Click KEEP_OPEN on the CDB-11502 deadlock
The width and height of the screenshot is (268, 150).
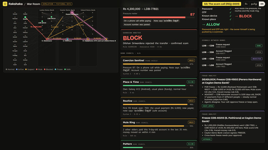(208, 106)
